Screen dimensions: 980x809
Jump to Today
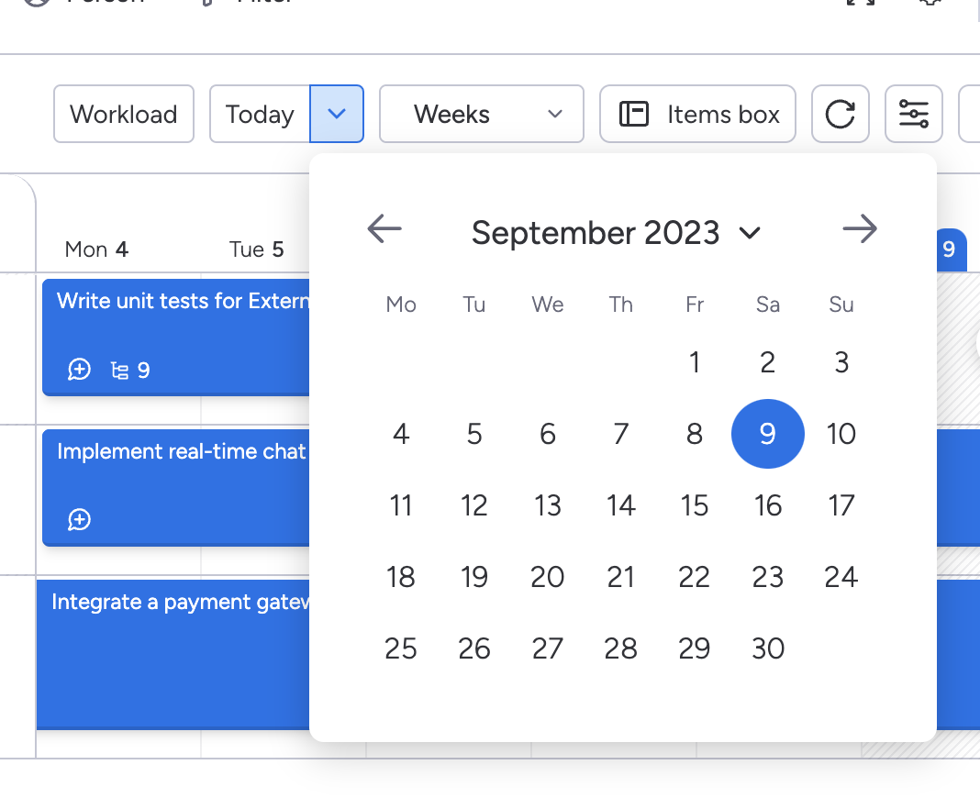pos(260,115)
